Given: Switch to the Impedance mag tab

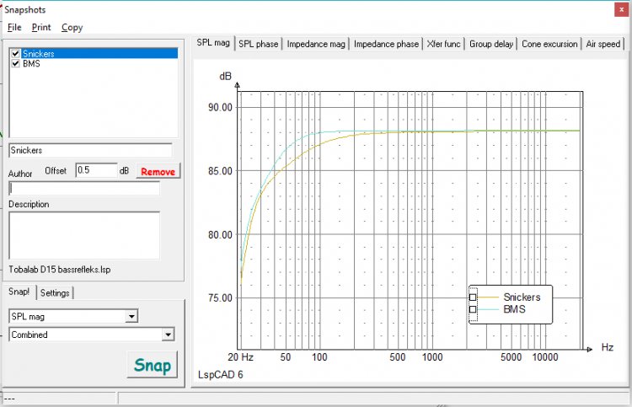Looking at the screenshot, I should point(316,44).
